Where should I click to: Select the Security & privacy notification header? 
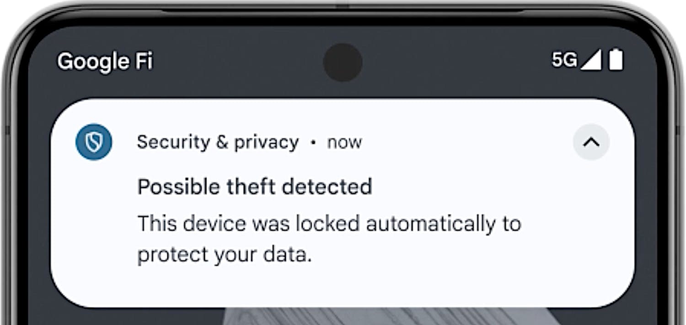point(217,142)
